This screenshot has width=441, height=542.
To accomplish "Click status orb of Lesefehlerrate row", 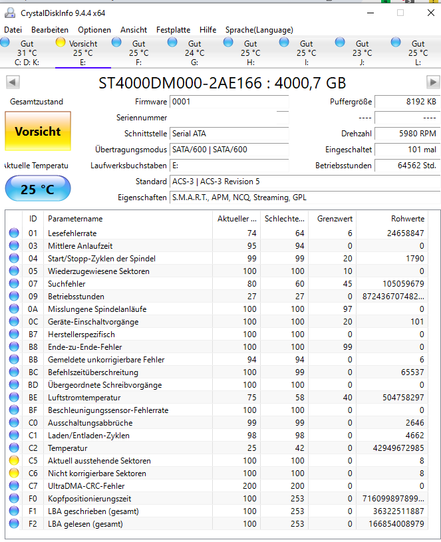I will tap(14, 233).
